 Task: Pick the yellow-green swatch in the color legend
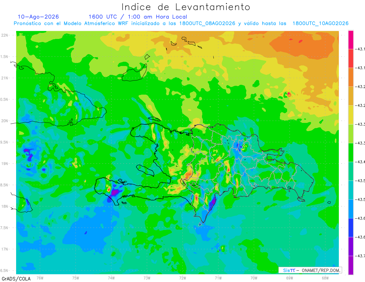(x=351, y=134)
